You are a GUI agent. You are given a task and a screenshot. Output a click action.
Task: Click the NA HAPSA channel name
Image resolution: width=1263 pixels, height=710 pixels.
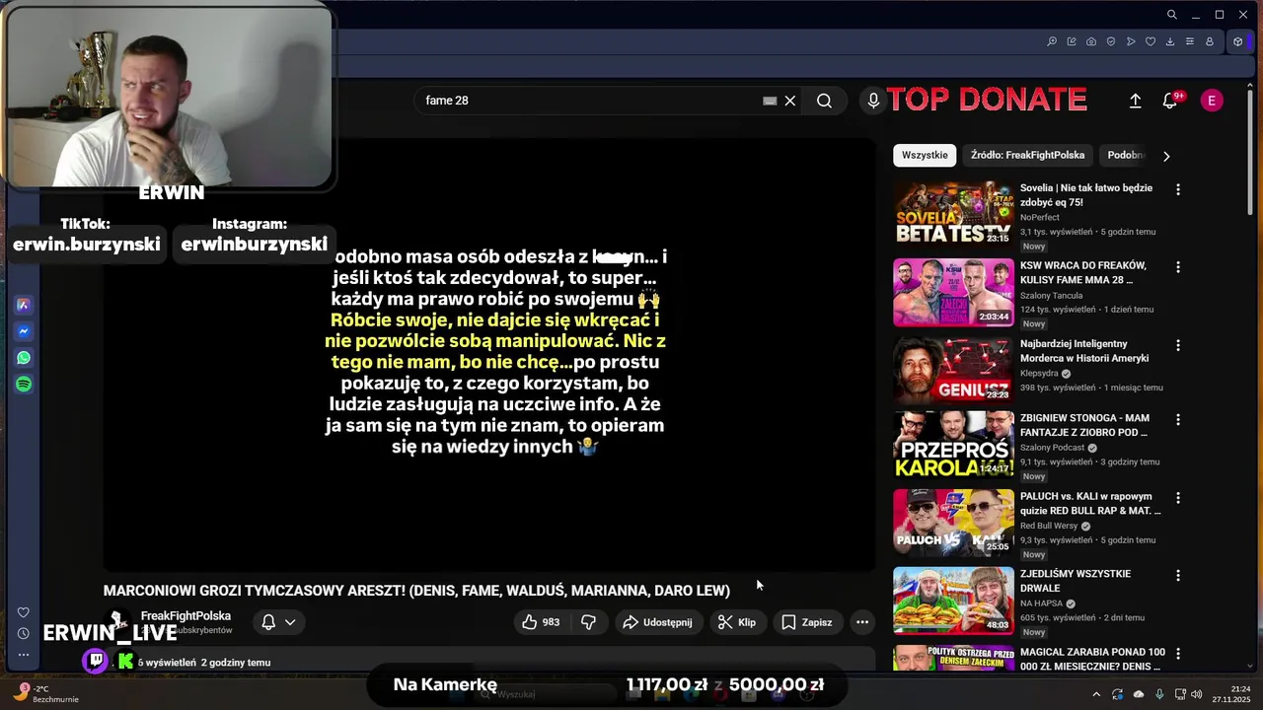coord(1041,603)
